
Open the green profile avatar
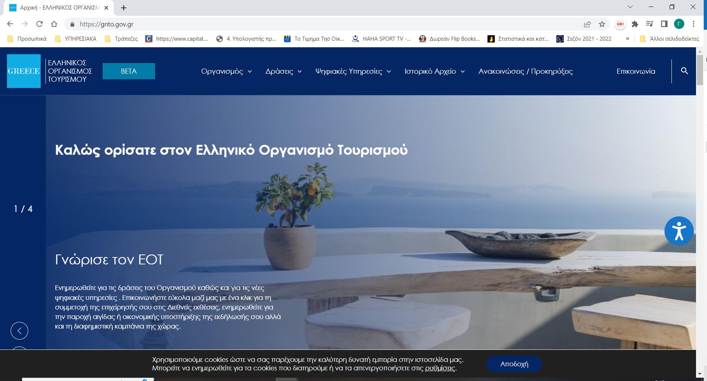679,24
